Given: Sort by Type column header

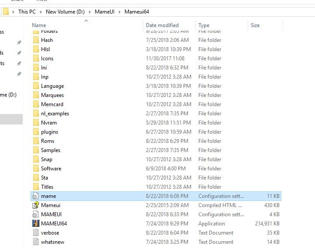Looking at the screenshot, I should (204, 25).
